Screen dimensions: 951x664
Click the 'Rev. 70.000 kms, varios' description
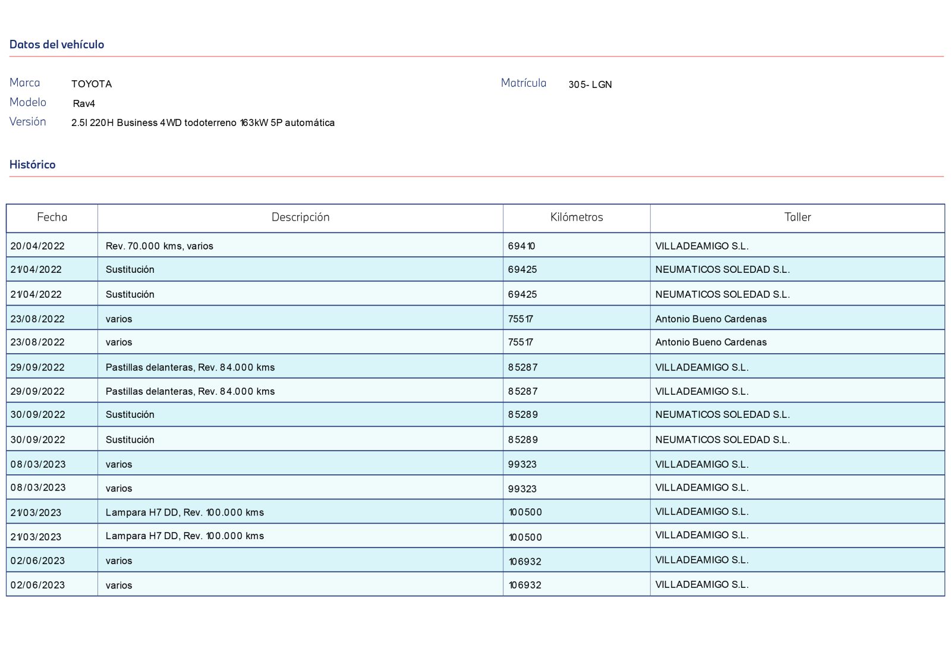point(159,246)
